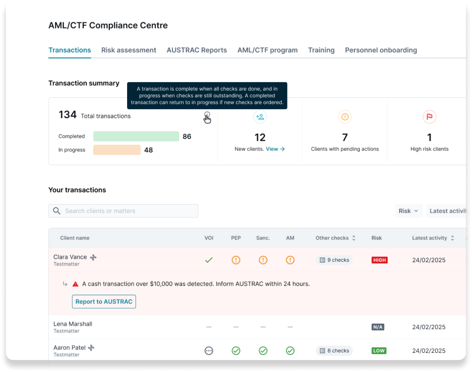The height and width of the screenshot is (372, 472).
Task: Click the green Completed progress bar
Action: coord(136,136)
